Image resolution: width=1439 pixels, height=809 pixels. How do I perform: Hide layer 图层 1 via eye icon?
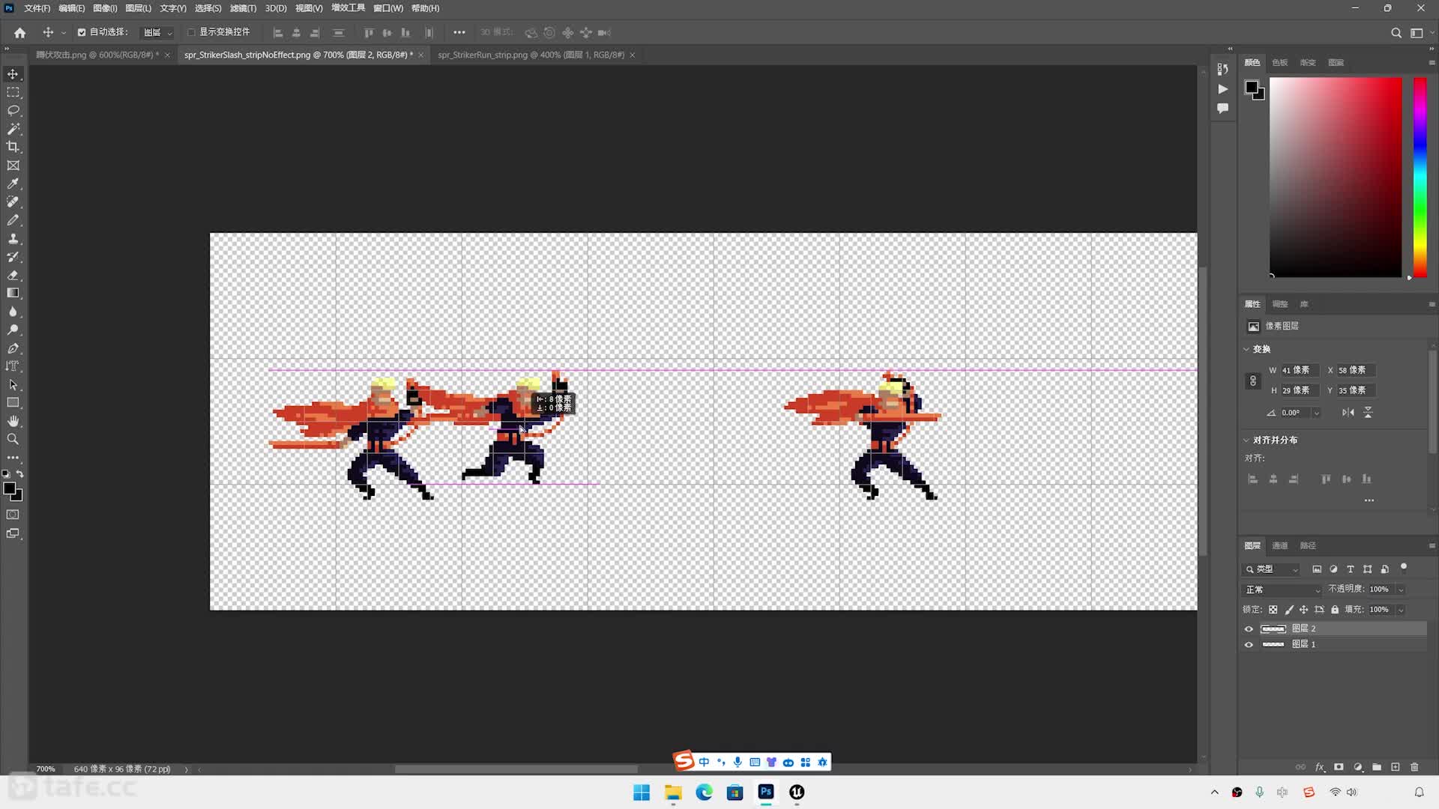pos(1249,645)
